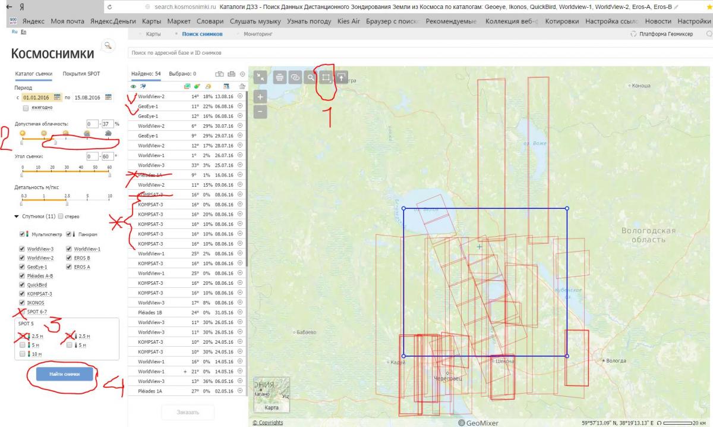713x427 pixels.
Task: Open the start date calendar picker icon
Action: coord(58,97)
